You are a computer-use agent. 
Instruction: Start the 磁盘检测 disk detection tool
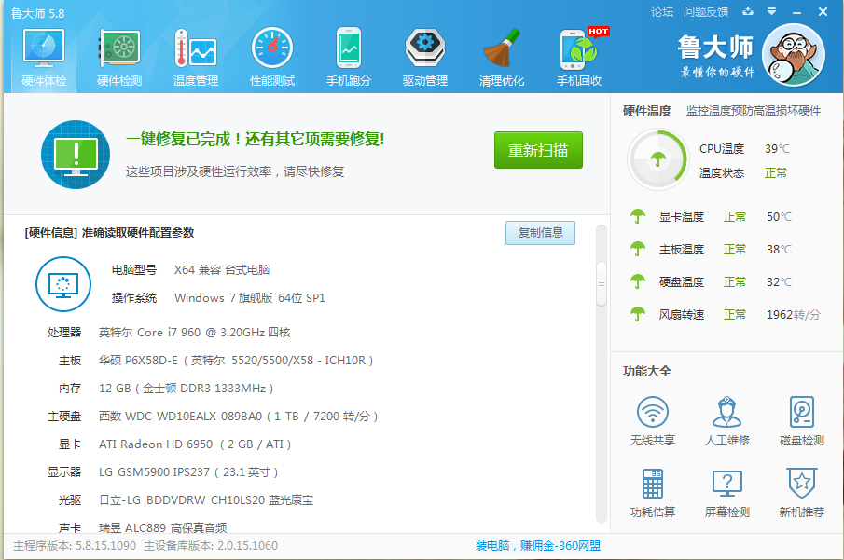coord(801,419)
